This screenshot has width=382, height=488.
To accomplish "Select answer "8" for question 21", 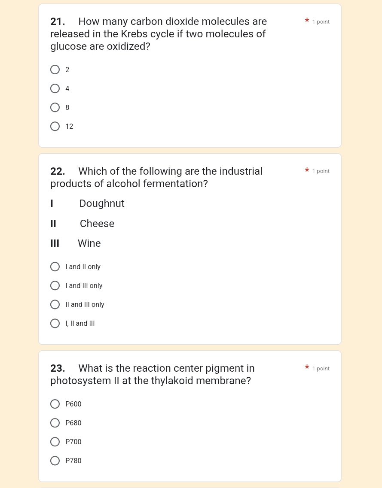I will tap(55, 107).
